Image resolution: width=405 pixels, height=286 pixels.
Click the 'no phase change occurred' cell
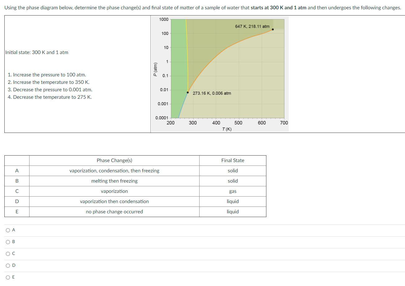[114, 212]
